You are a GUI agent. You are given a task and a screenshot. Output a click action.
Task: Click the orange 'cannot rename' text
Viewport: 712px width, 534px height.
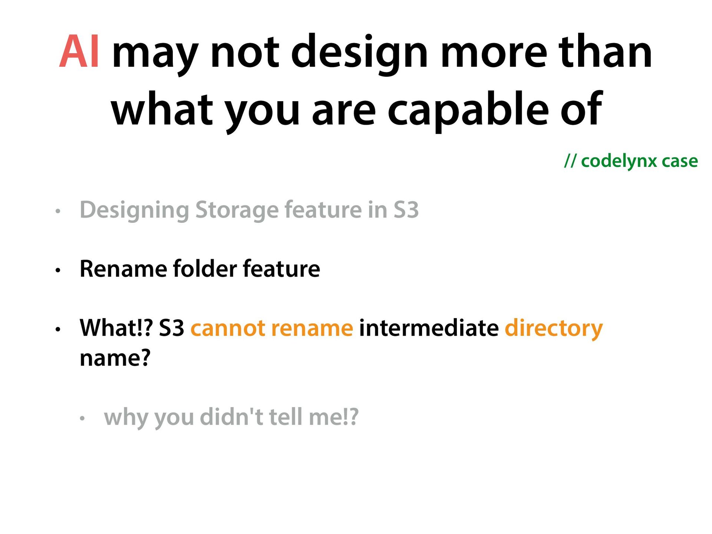pos(272,328)
